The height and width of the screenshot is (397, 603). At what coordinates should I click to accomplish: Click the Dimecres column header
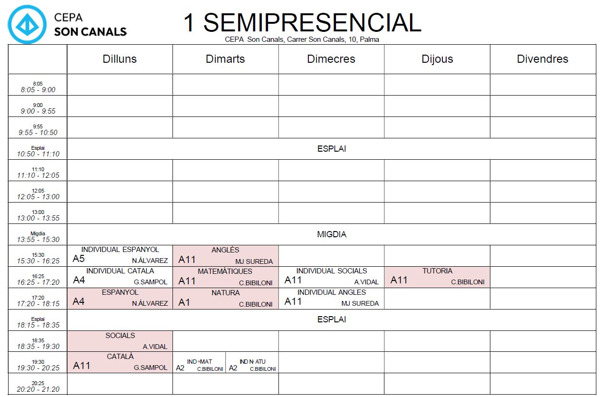coord(331,59)
